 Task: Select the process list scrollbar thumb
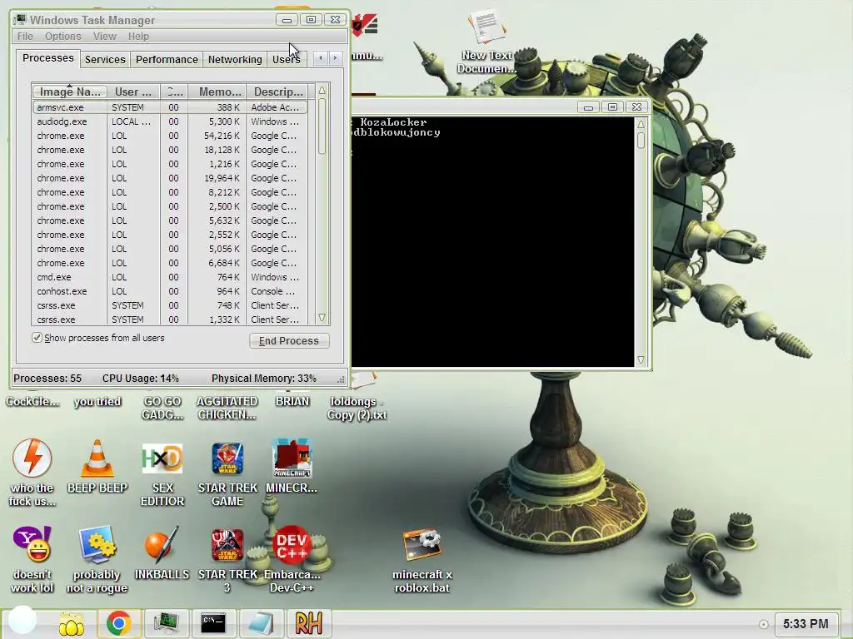[322, 126]
